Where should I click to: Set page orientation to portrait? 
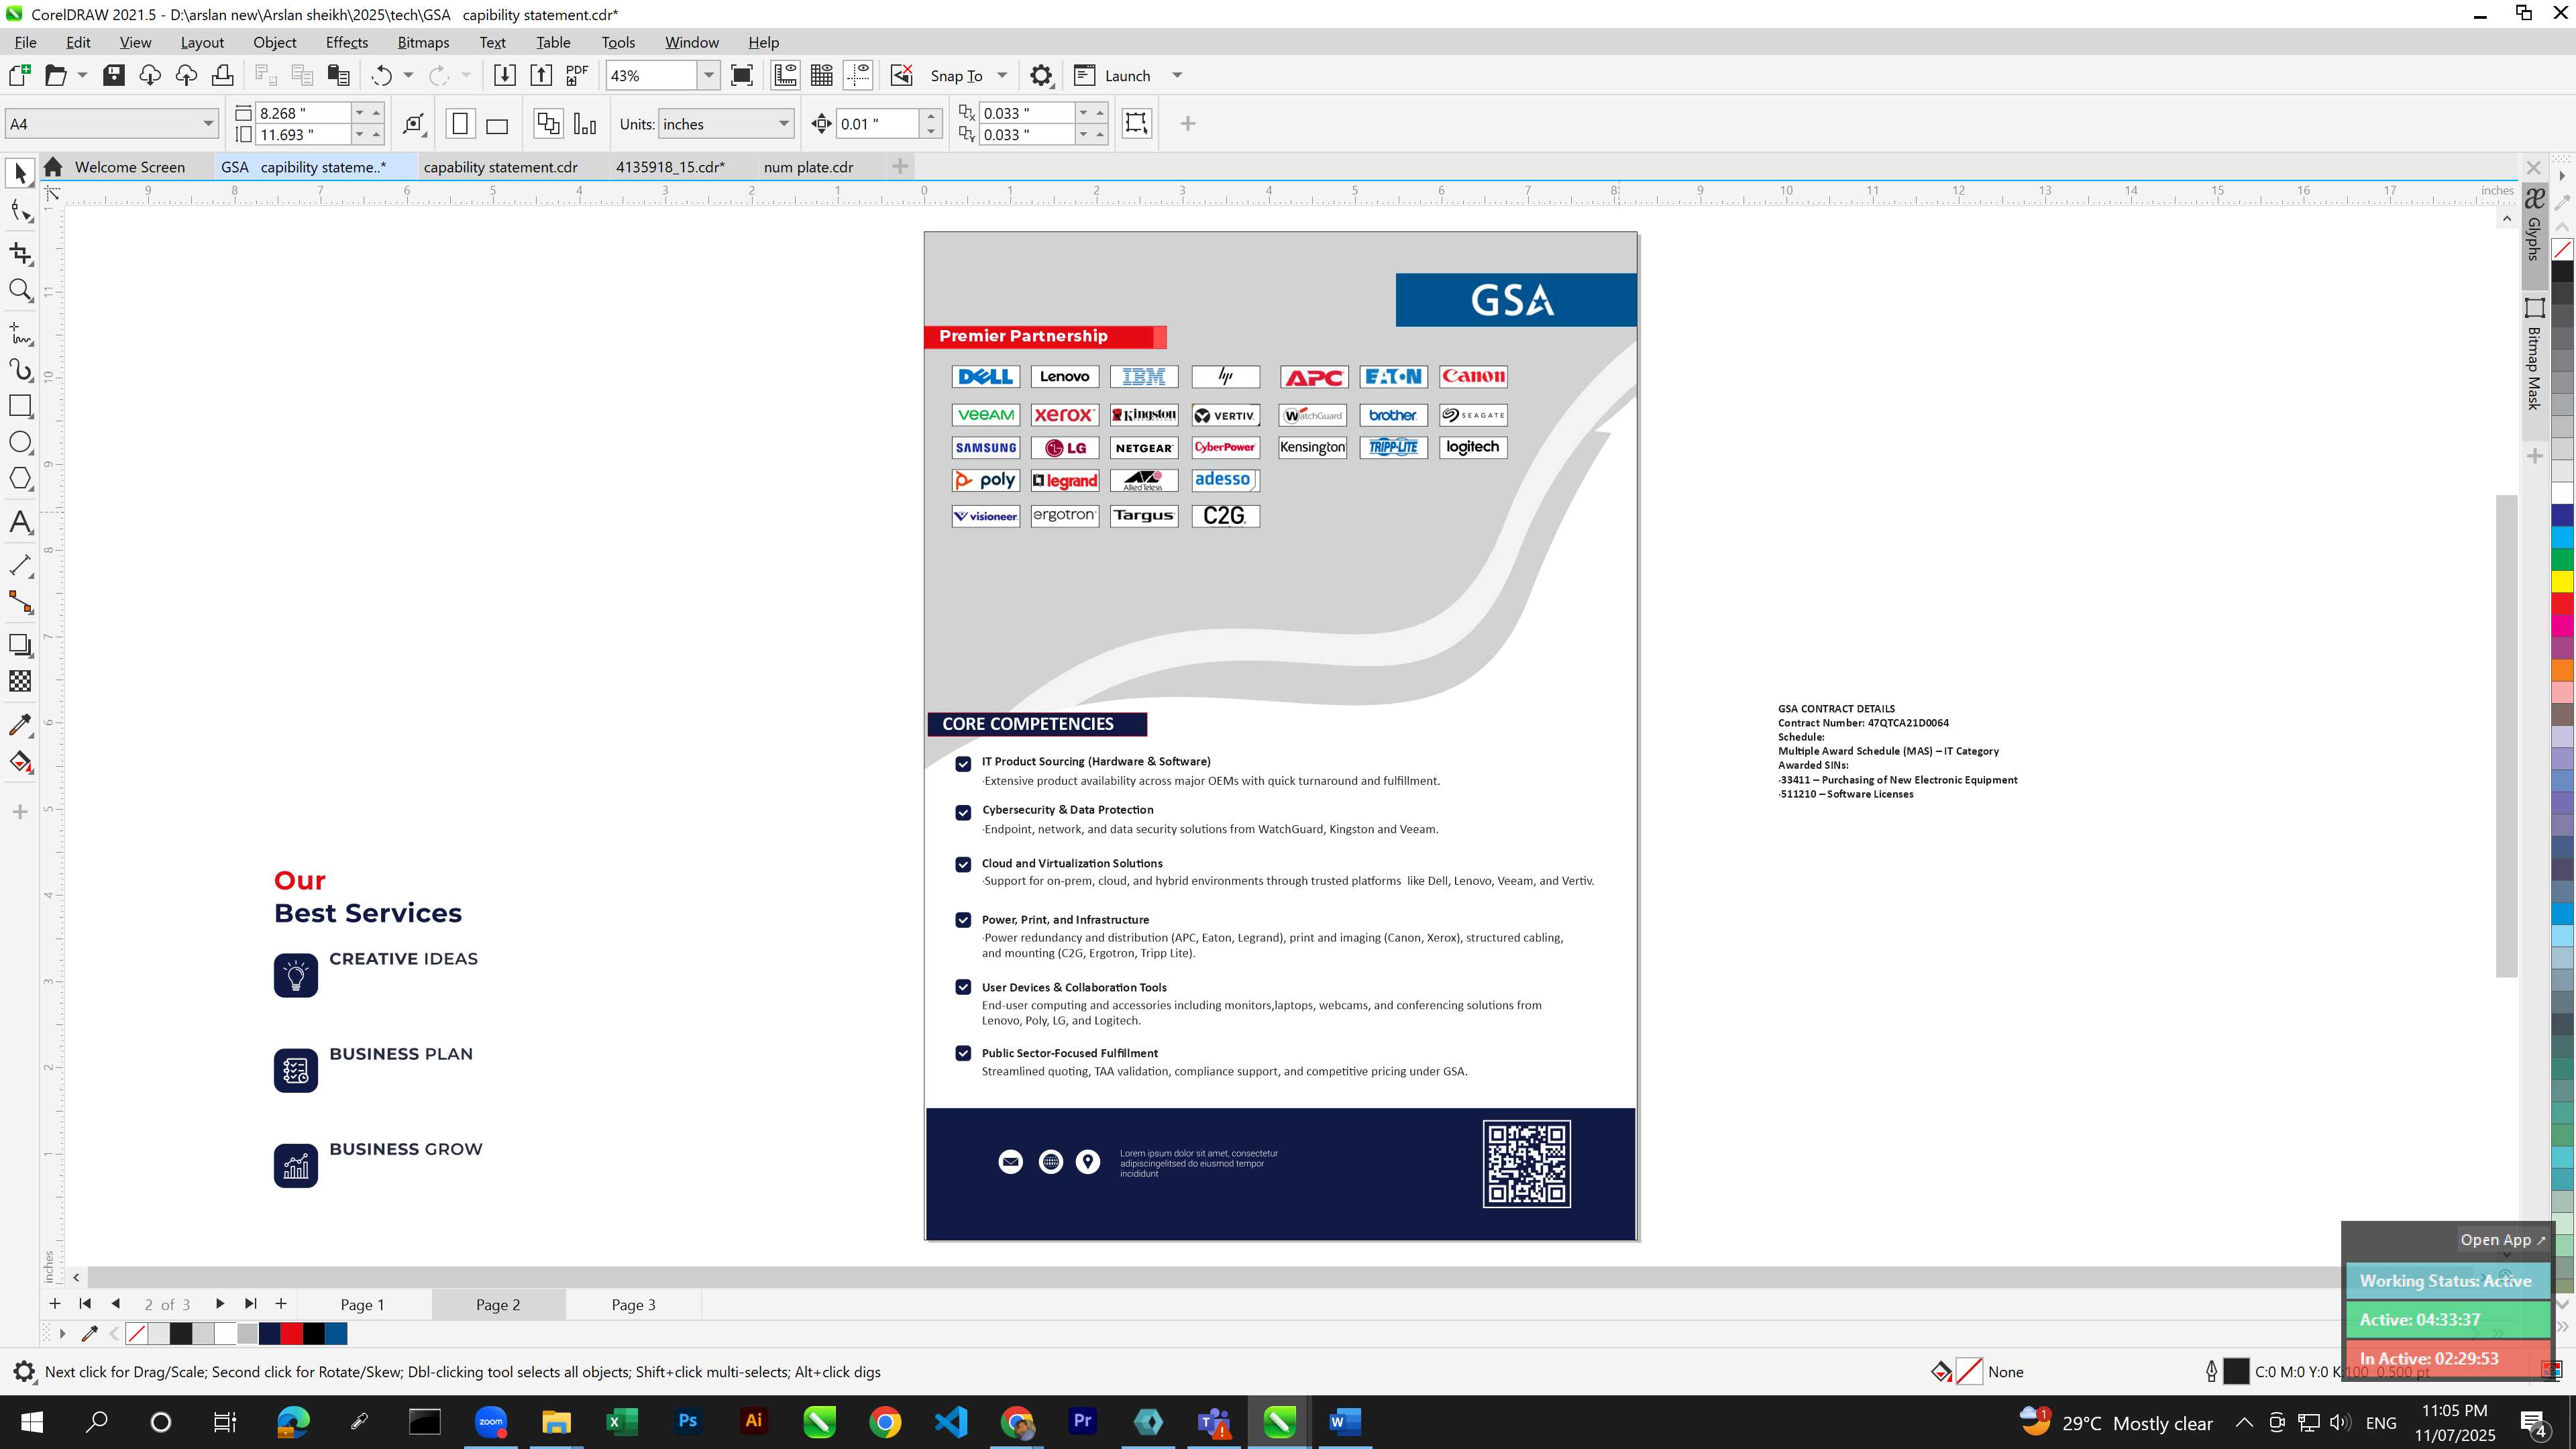coord(460,124)
